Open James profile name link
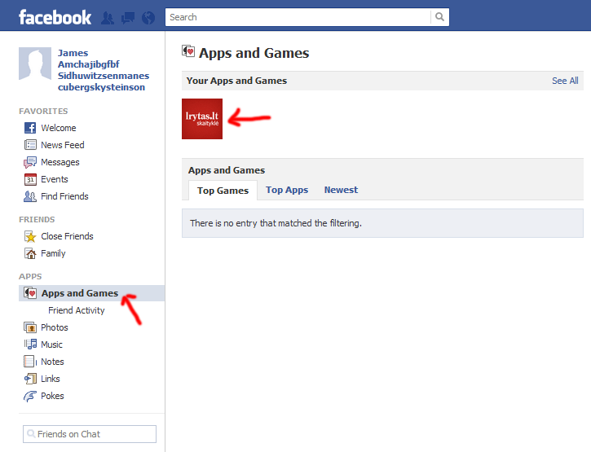This screenshot has width=591, height=452. pos(104,70)
